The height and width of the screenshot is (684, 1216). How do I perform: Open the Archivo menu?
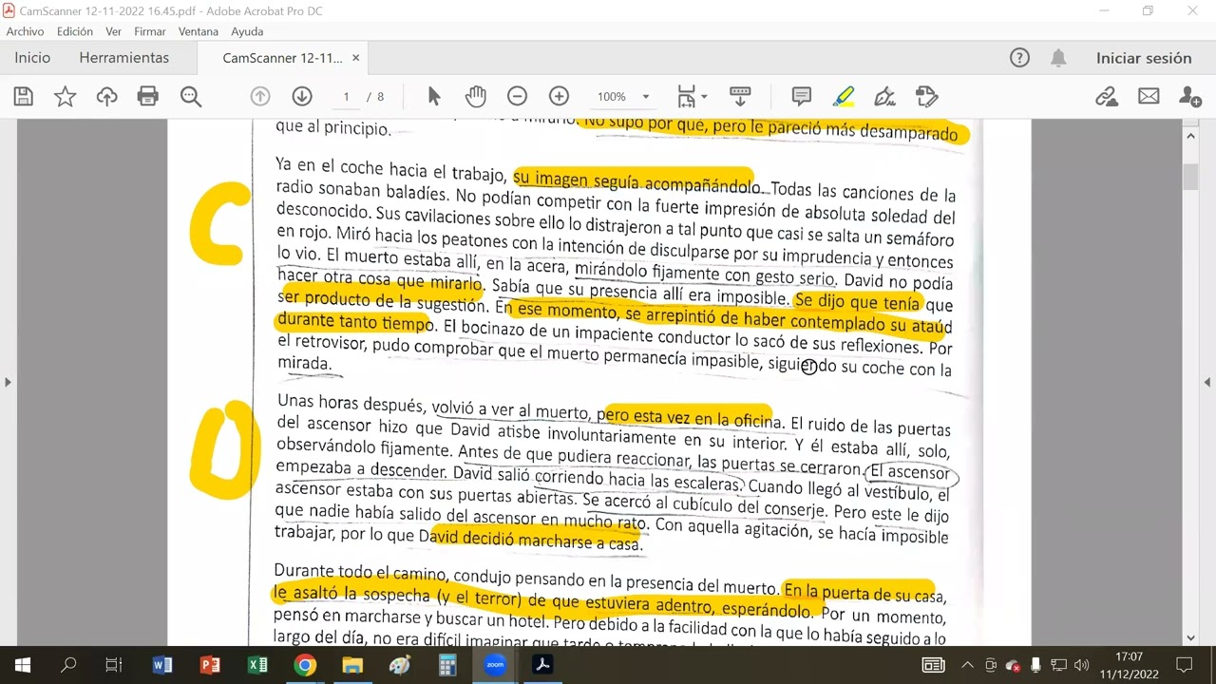pos(26,31)
